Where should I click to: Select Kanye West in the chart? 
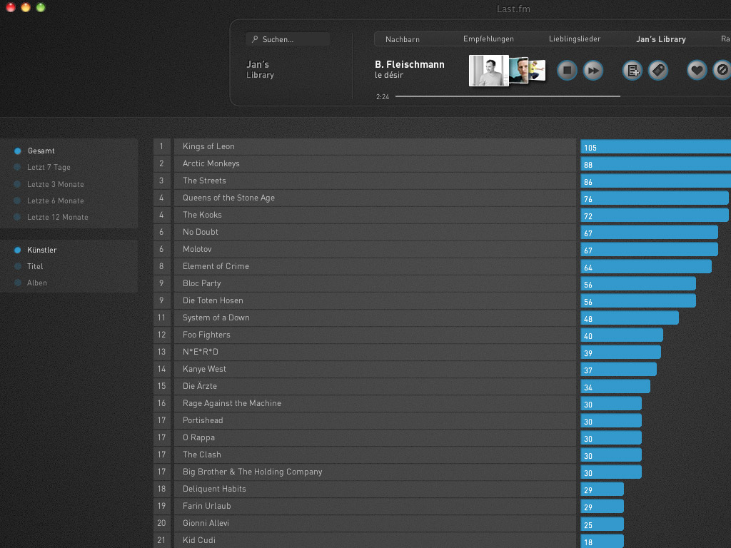375,369
